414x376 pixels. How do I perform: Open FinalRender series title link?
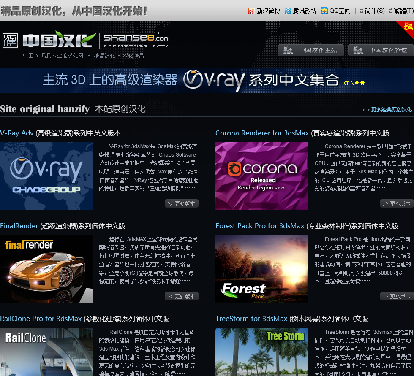click(x=63, y=226)
